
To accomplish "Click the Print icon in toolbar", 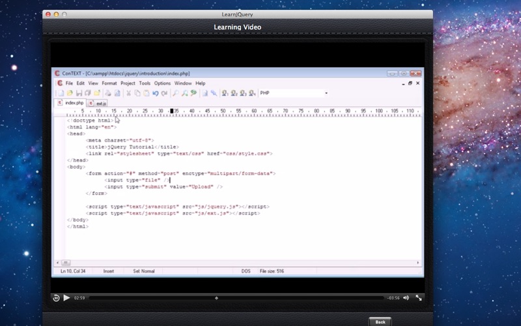I will 108,93.
